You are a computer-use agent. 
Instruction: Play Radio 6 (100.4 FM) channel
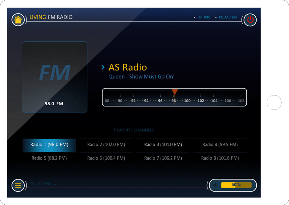click(x=106, y=158)
